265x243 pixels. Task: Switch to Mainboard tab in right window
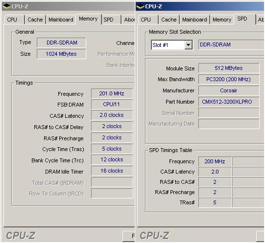click(x=194, y=20)
